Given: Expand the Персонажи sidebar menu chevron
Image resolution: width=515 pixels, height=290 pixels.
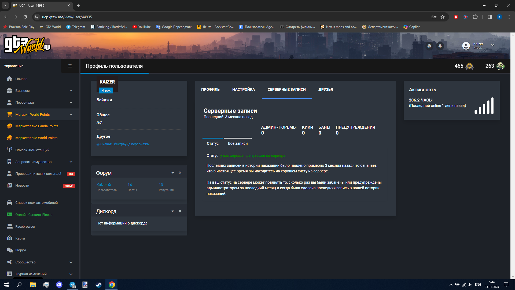Looking at the screenshot, I should click(71, 103).
